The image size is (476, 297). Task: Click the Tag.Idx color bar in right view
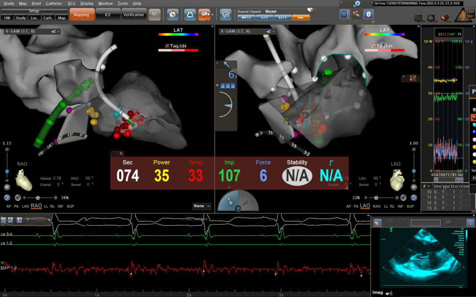(x=384, y=50)
